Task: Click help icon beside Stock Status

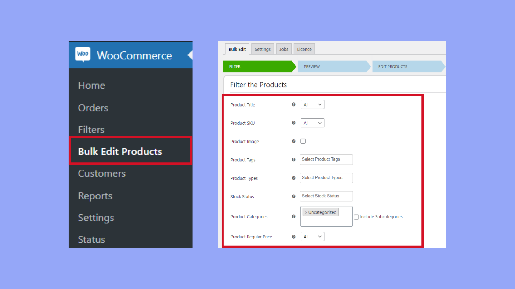Action: pyautogui.click(x=293, y=196)
